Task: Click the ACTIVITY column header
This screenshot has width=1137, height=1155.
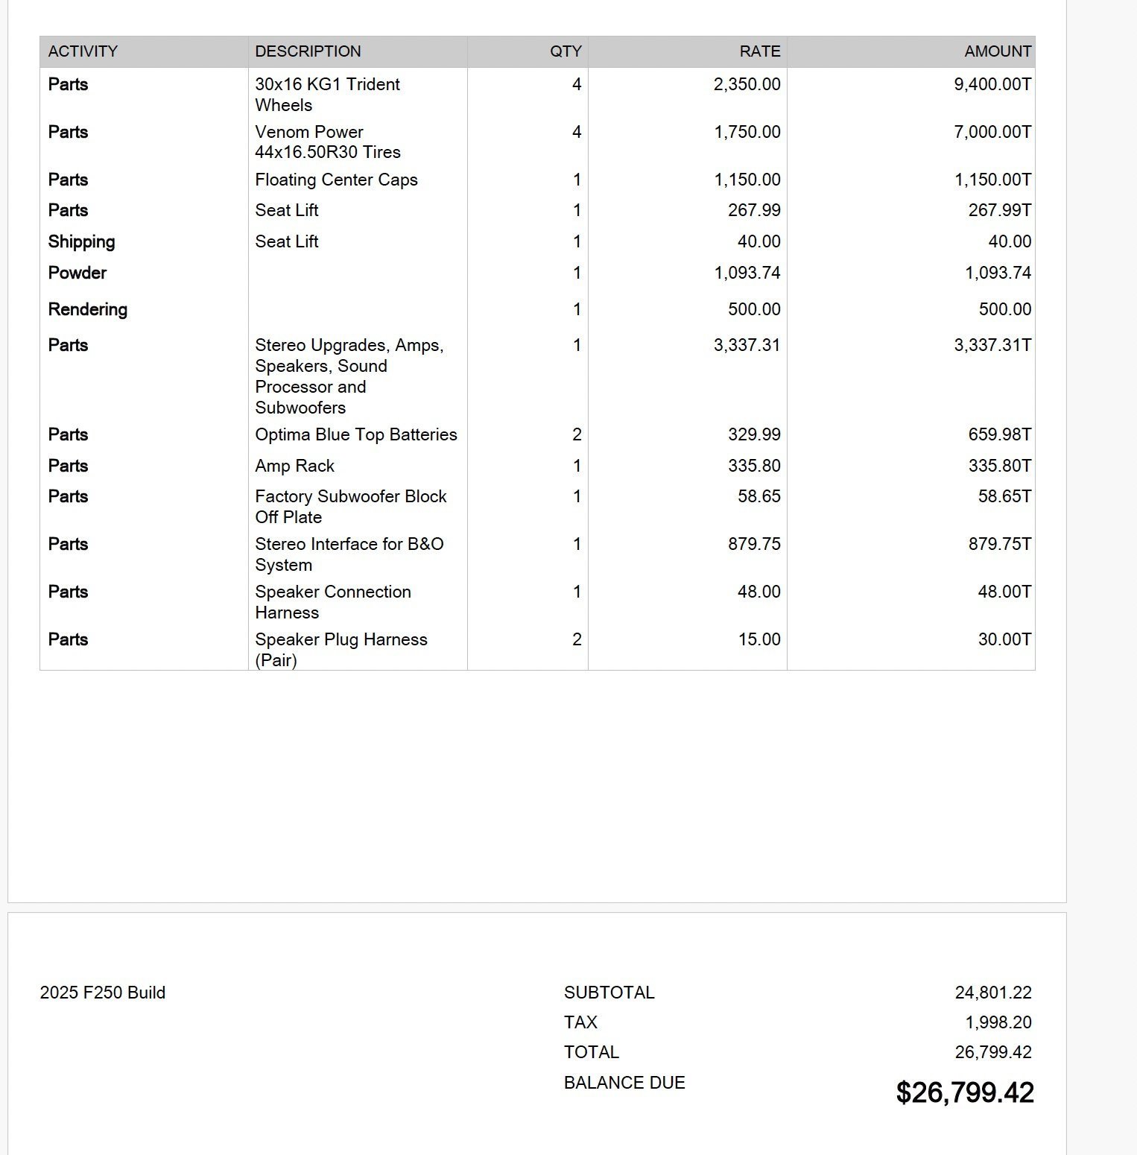Action: click(83, 51)
